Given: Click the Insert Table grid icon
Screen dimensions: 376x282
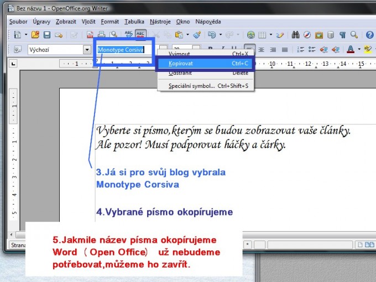Looking at the screenshot, I should [x=262, y=35].
